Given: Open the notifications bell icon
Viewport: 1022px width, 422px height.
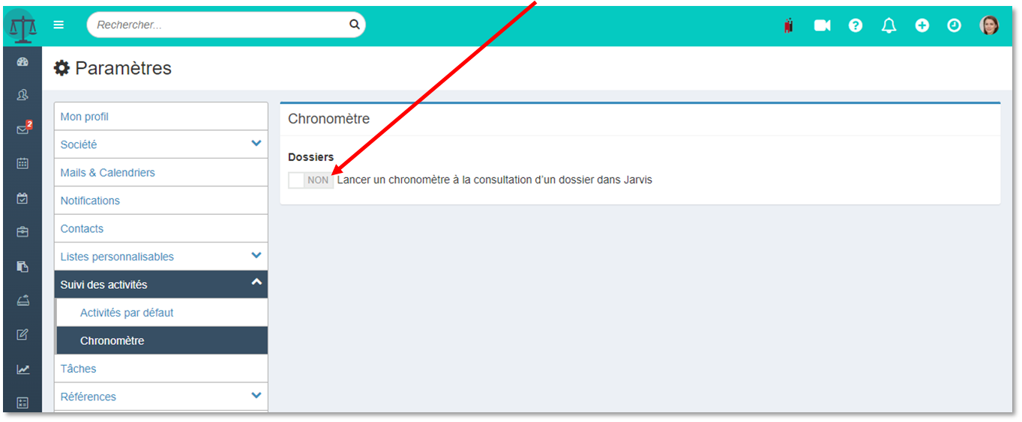Looking at the screenshot, I should click(x=889, y=25).
